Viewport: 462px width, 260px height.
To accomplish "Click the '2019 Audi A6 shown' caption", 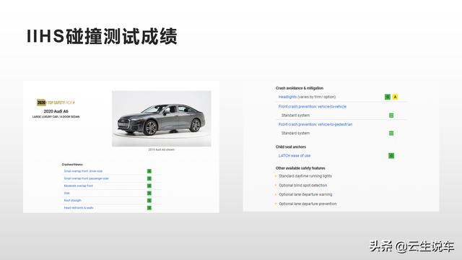I will pos(162,149).
